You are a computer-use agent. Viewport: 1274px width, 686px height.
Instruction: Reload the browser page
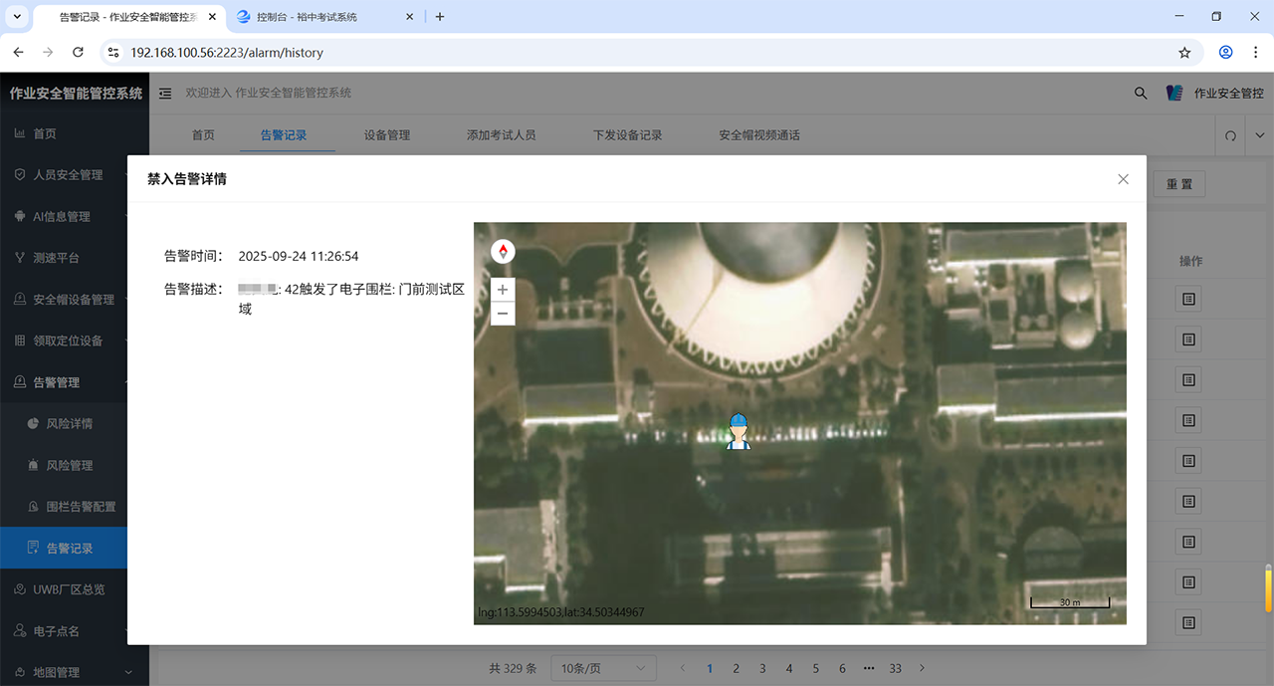[x=76, y=52]
